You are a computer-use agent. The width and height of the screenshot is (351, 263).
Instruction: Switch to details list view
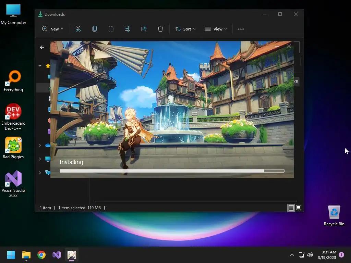click(291, 208)
